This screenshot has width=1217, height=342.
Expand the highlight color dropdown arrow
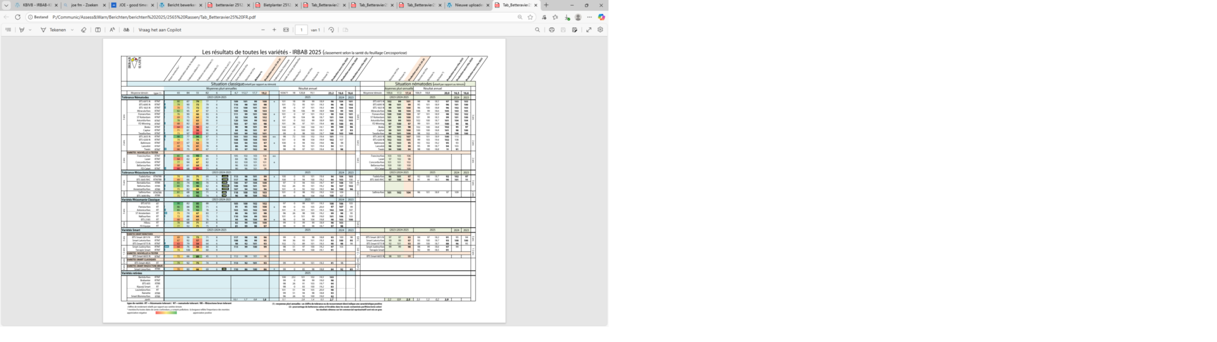[30, 30]
